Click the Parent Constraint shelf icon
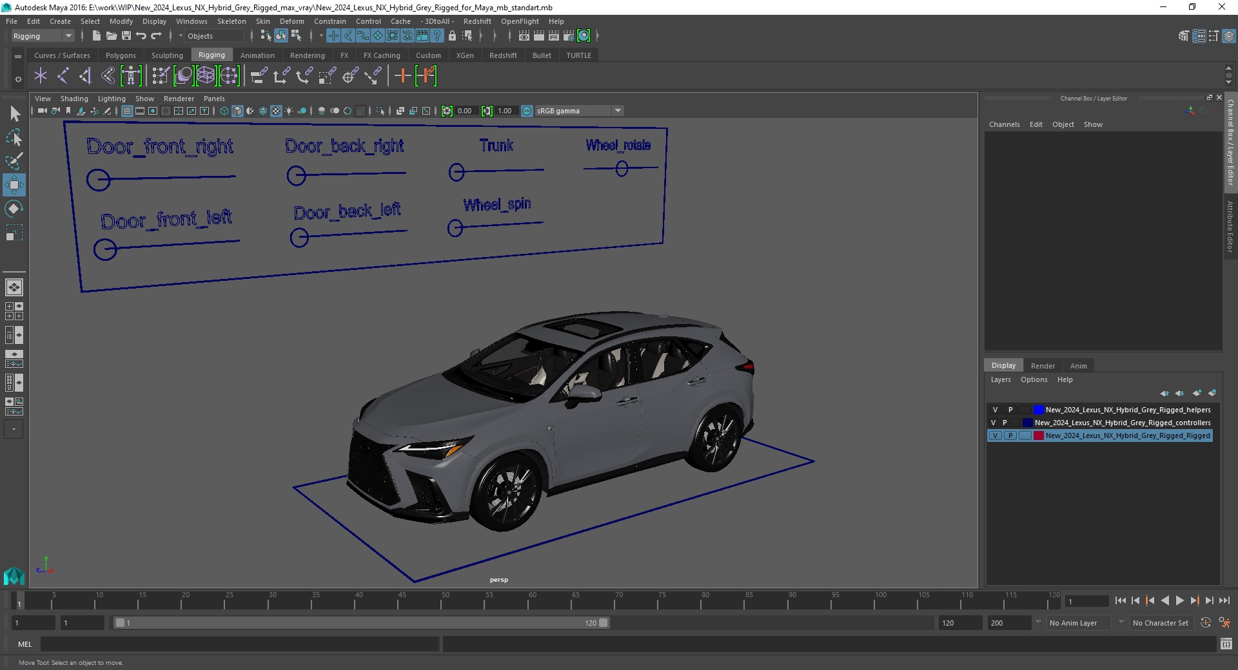1238x670 pixels. point(259,76)
